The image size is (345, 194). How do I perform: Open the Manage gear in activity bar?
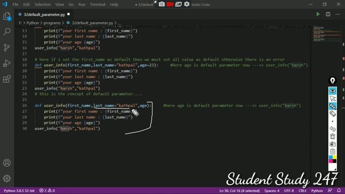click(x=7, y=178)
